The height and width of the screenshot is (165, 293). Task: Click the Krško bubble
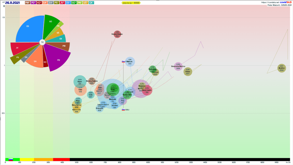click(188, 72)
